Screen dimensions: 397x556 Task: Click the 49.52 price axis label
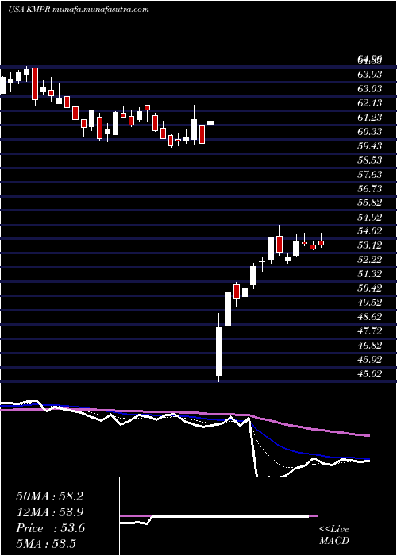tap(369, 303)
